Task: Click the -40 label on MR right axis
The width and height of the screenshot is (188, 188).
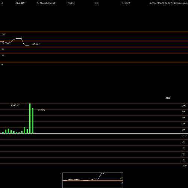Action: 183,148
